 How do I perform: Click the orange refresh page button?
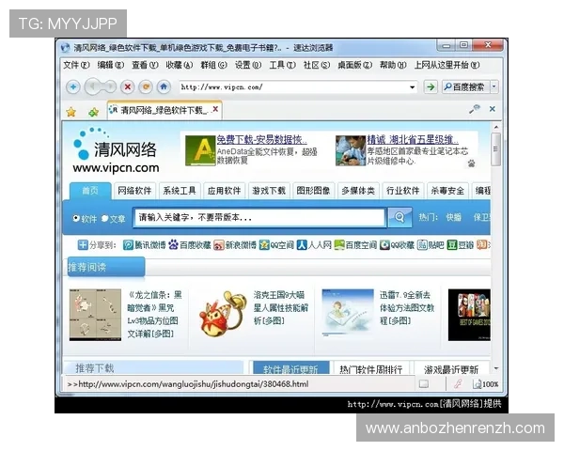pos(146,87)
